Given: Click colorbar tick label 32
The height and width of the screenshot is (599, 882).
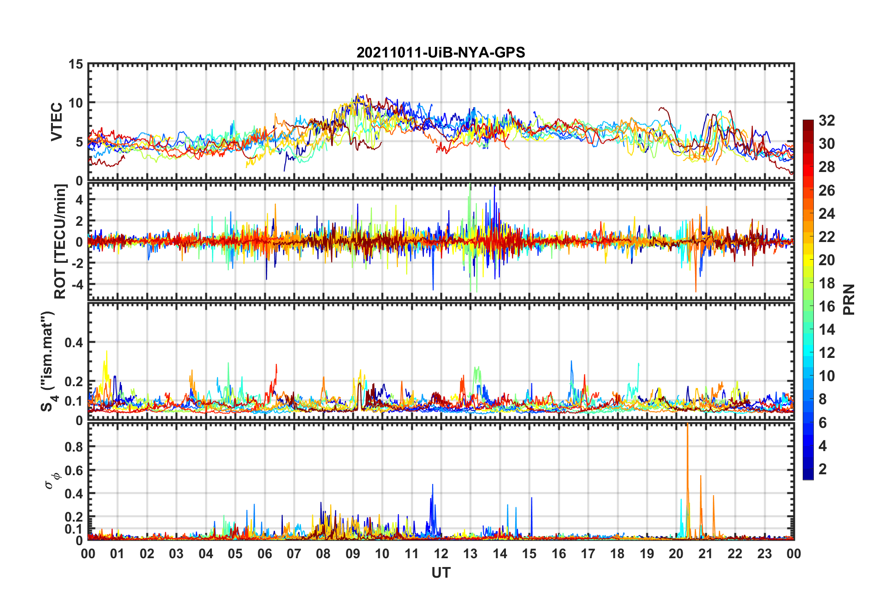Looking at the screenshot, I should [827, 121].
